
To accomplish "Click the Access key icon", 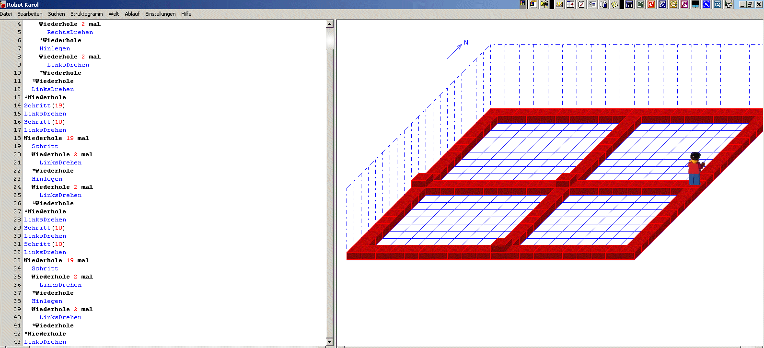I will click(x=684, y=5).
